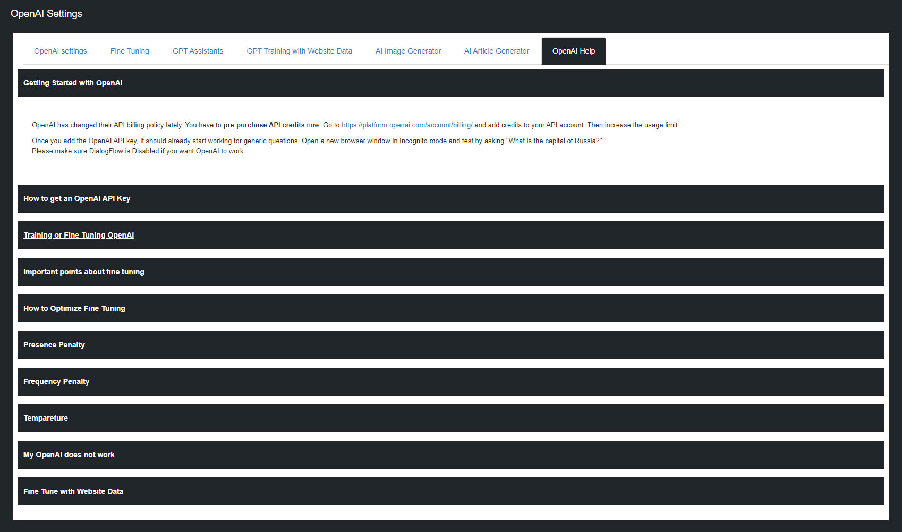
Task: Switch to the OpenAI settings tab
Action: 60,51
